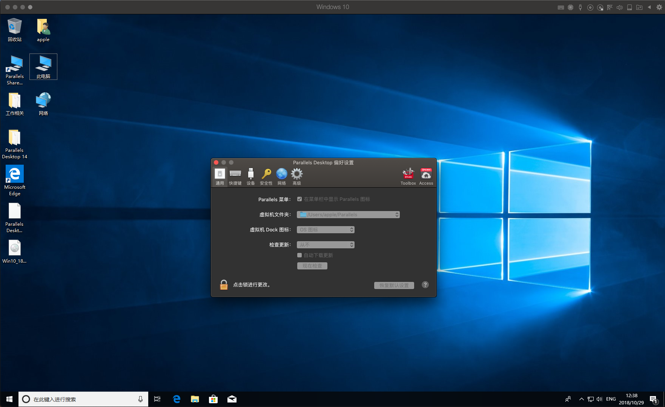Open the People icon in system tray
Image resolution: width=665 pixels, height=407 pixels.
pyautogui.click(x=568, y=399)
